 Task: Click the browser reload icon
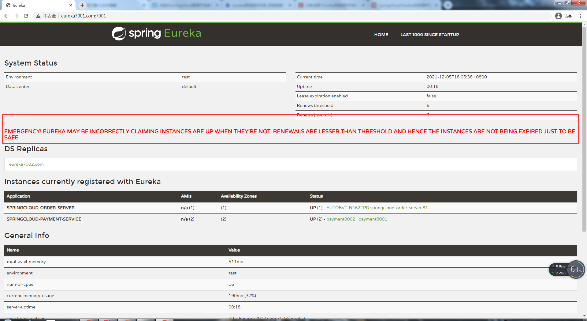[x=26, y=16]
